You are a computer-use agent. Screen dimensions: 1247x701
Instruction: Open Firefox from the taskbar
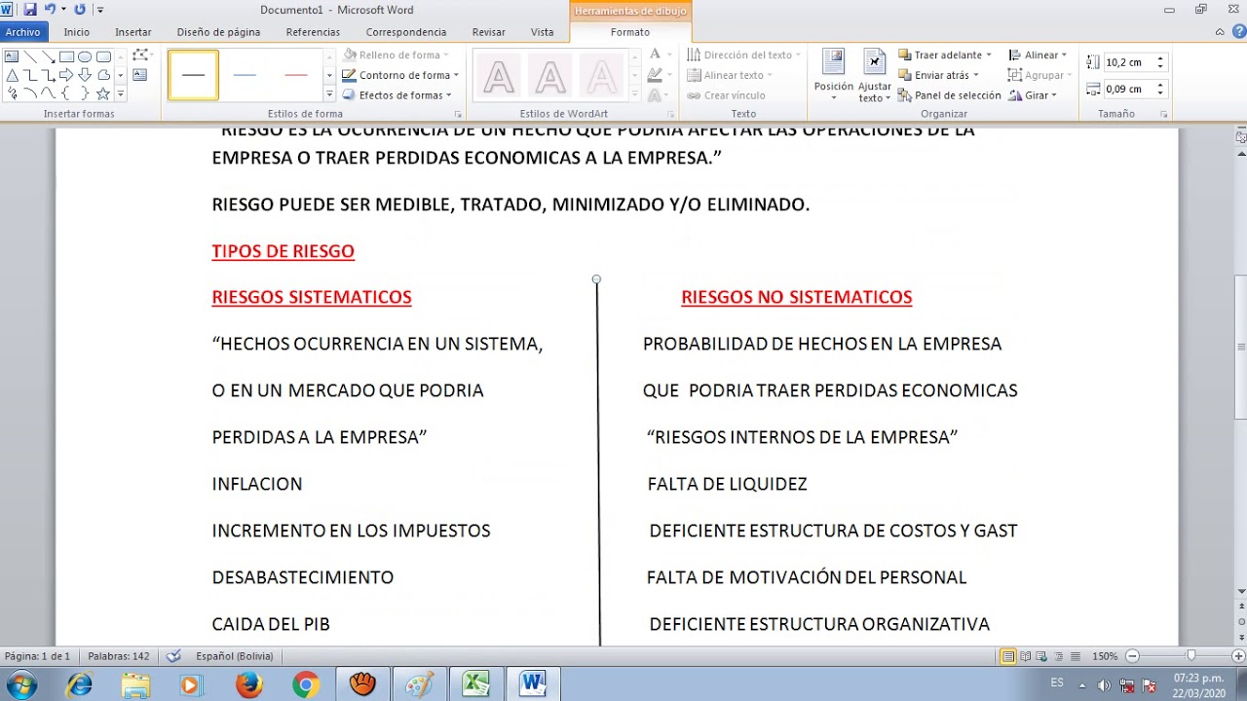coord(249,684)
